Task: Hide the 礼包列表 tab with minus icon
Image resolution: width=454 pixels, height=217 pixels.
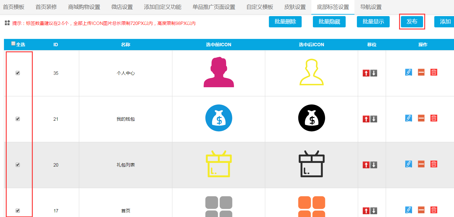Action: [421, 164]
